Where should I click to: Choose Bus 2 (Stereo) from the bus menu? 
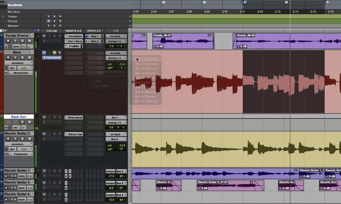tap(146, 64)
